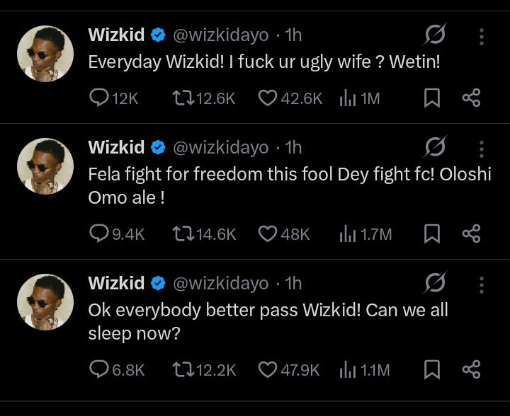The width and height of the screenshot is (510, 416).
Task: Open Wizkid's profile picture on first tweet
Action: pyautogui.click(x=45, y=54)
